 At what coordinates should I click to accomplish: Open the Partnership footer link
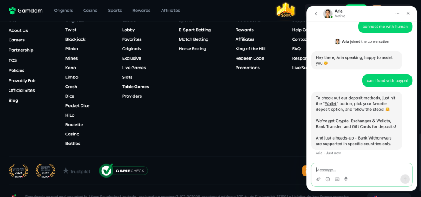click(21, 50)
